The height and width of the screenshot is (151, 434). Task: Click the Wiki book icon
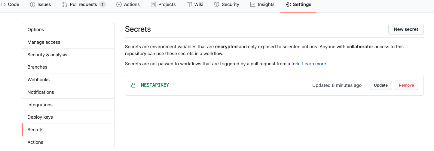(189, 4)
